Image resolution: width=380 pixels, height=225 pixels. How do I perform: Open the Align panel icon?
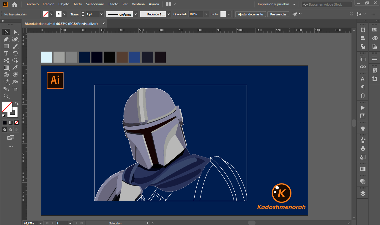click(x=363, y=38)
